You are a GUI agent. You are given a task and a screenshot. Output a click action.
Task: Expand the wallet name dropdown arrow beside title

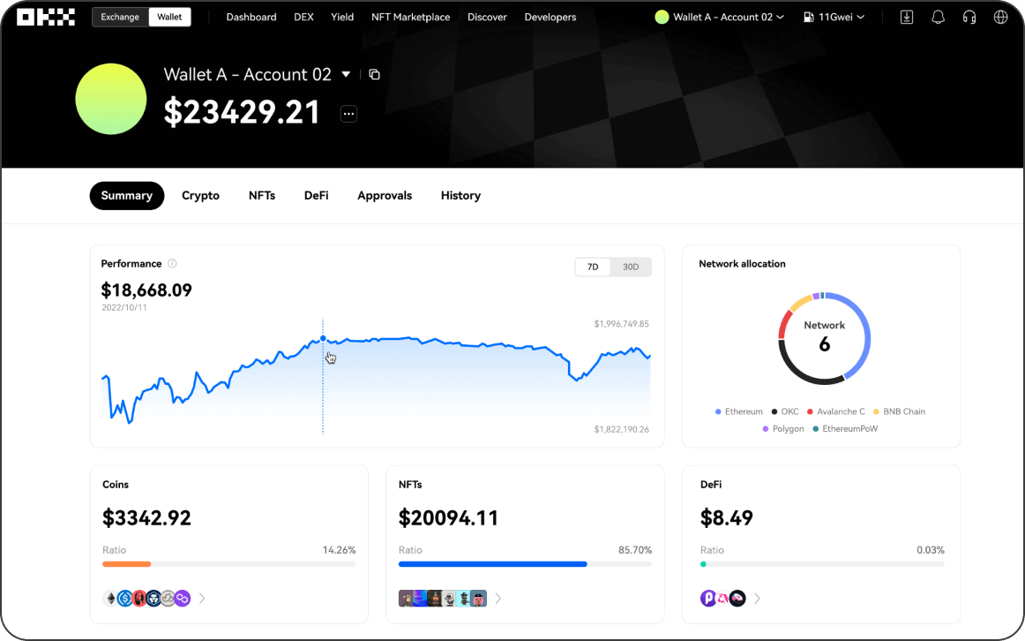pos(346,75)
